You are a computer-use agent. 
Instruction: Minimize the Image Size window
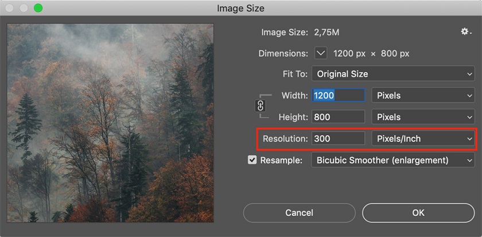click(24, 9)
